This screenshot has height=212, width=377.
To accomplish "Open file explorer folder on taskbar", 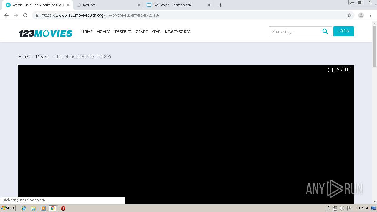I will (x=33, y=208).
